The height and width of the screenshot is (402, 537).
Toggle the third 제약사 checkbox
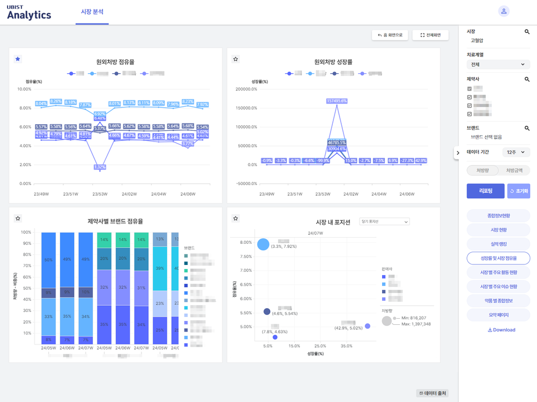[x=469, y=105]
